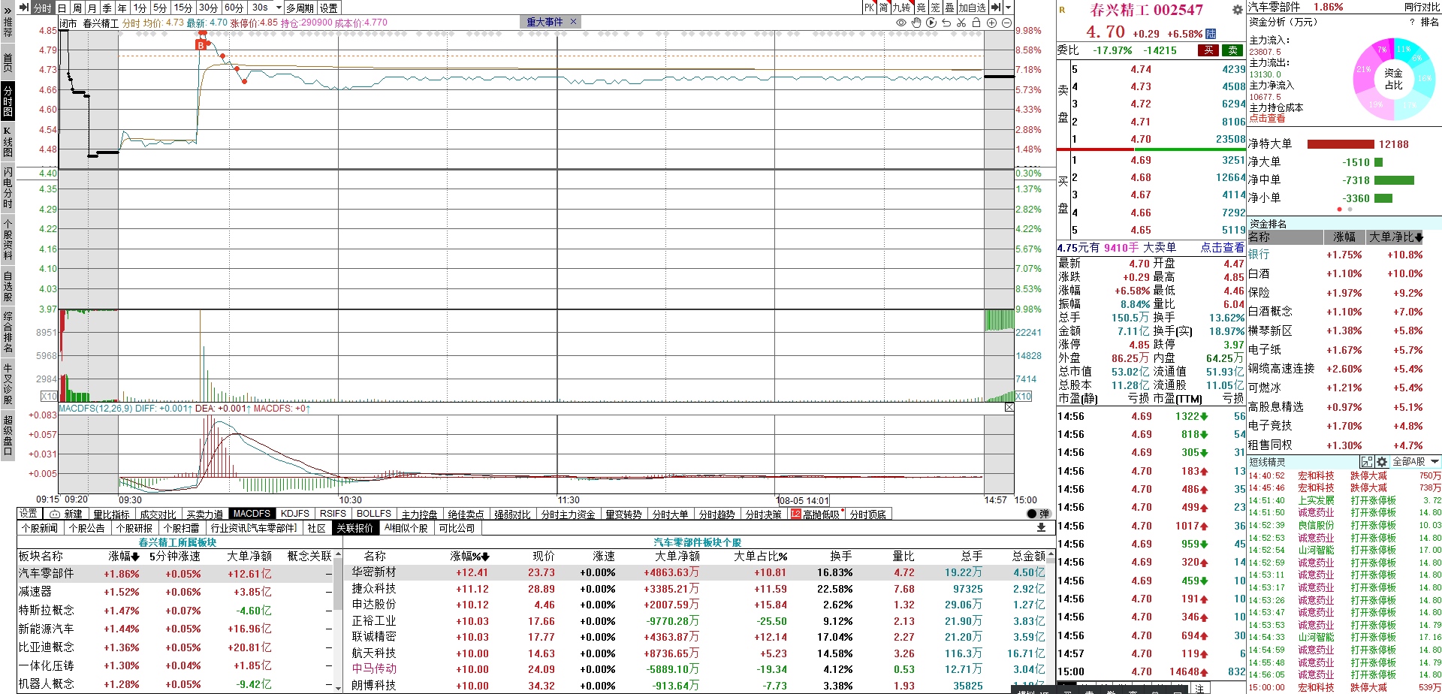Select the 特斯拉概念 sector row
Viewport: 1442px width, 694px height.
pos(175,611)
